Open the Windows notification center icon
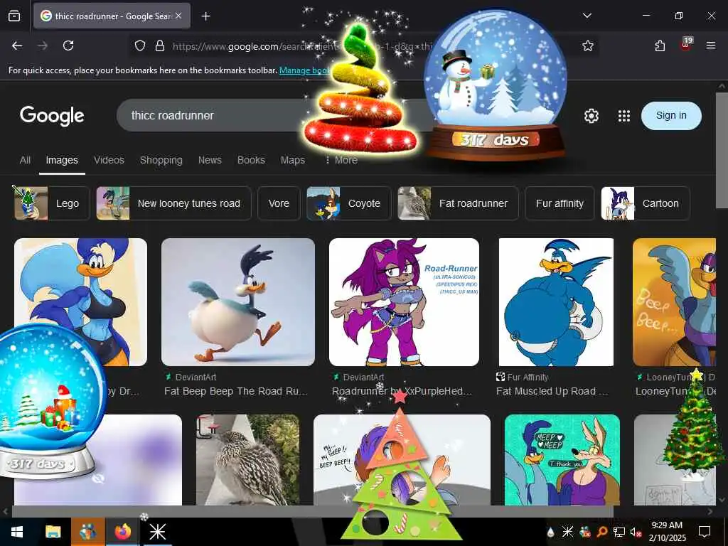Screen dimensions: 728x546 (705, 532)
